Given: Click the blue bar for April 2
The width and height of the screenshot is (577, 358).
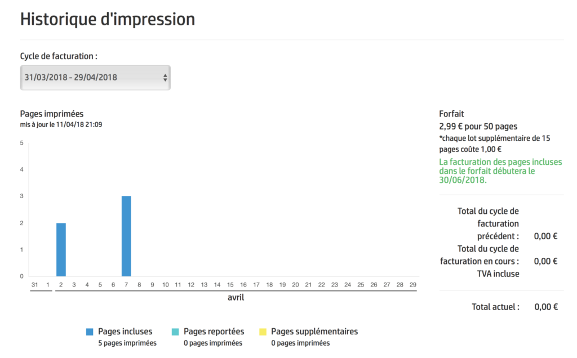Looking at the screenshot, I should click(61, 249).
